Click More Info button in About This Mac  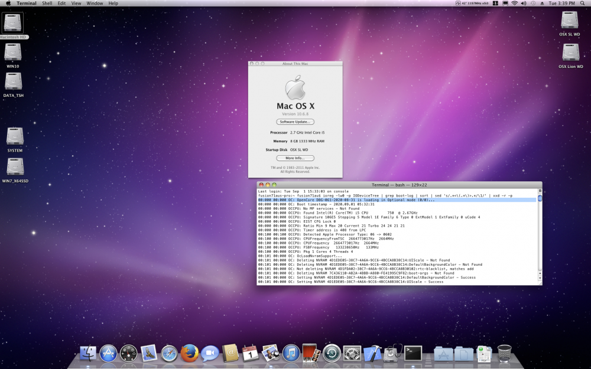pyautogui.click(x=295, y=158)
